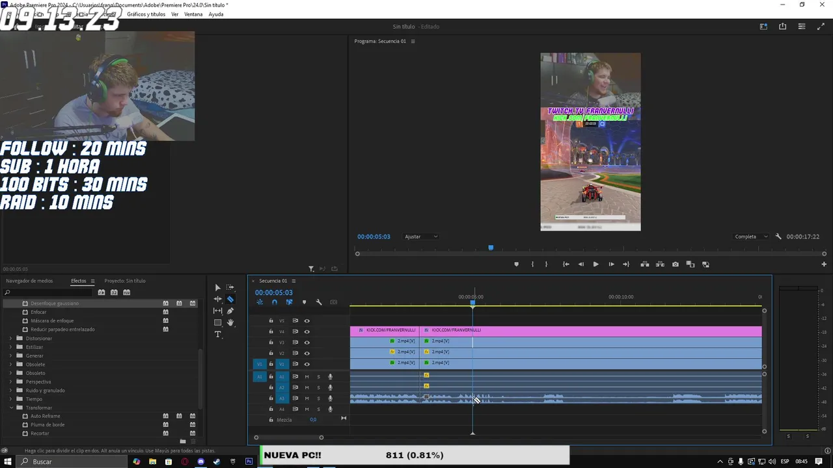Toggle insert sequences as nests

(260, 302)
